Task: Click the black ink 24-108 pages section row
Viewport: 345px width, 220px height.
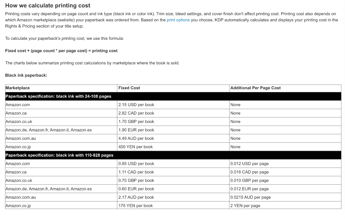Action: coord(173,96)
